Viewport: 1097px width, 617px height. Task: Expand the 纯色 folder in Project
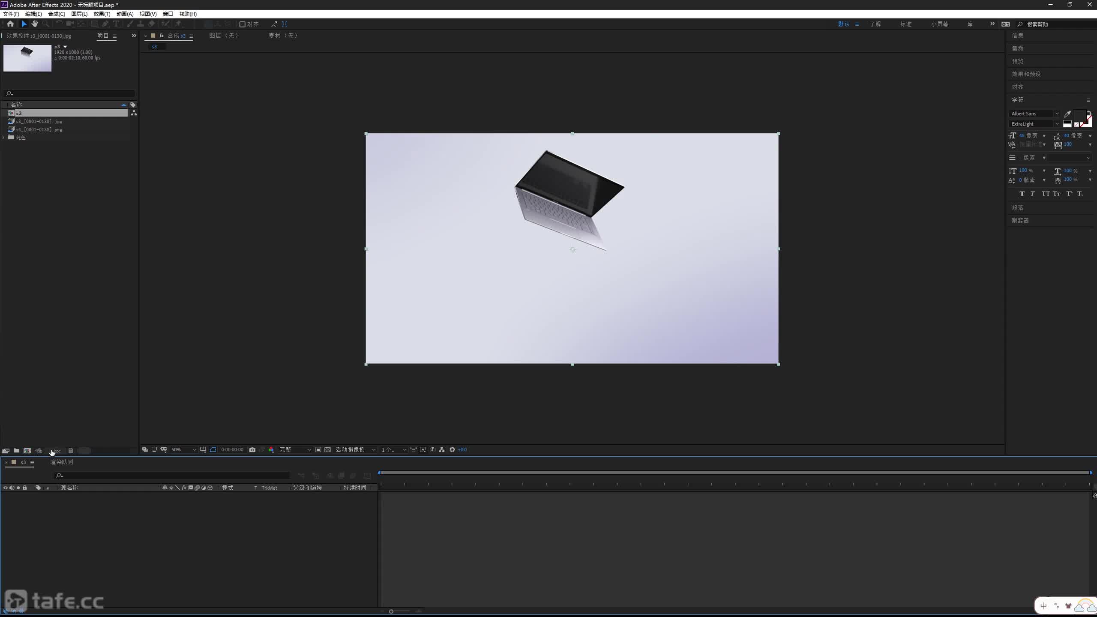coord(4,137)
